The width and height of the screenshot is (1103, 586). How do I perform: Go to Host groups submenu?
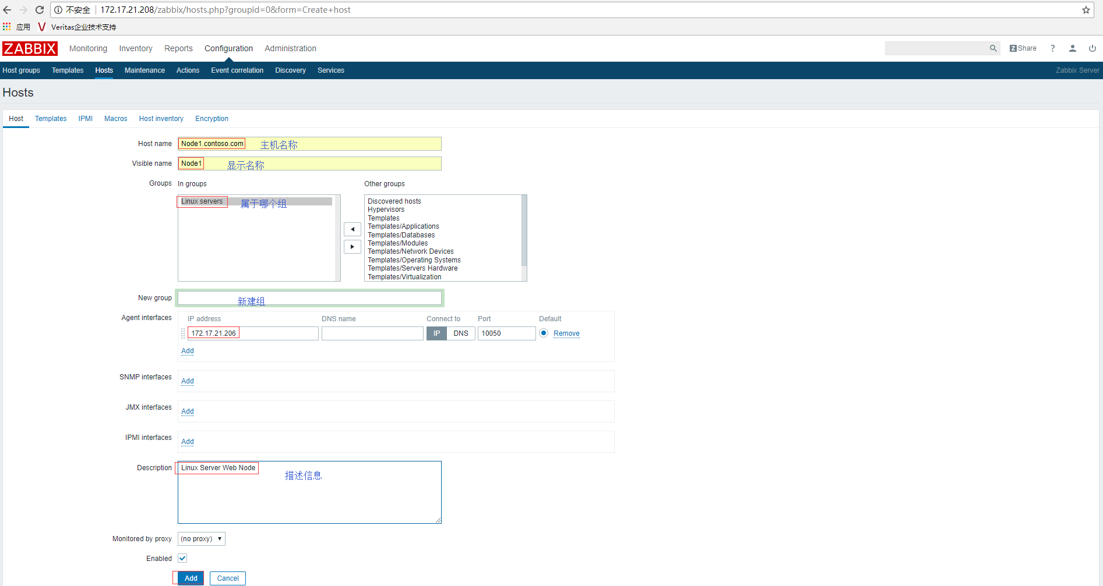21,70
